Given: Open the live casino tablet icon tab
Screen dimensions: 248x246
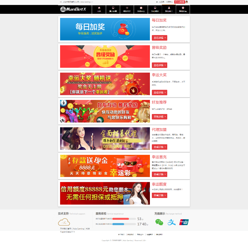Looking at the screenshot, I should 113,9.
